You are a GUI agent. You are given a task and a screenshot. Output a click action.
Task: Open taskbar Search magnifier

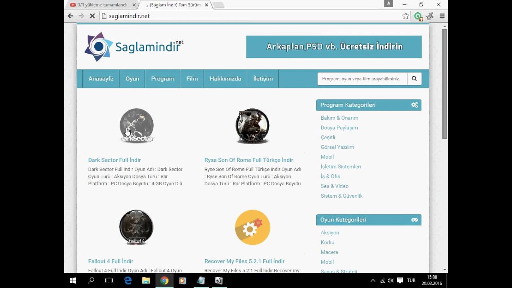(91, 280)
